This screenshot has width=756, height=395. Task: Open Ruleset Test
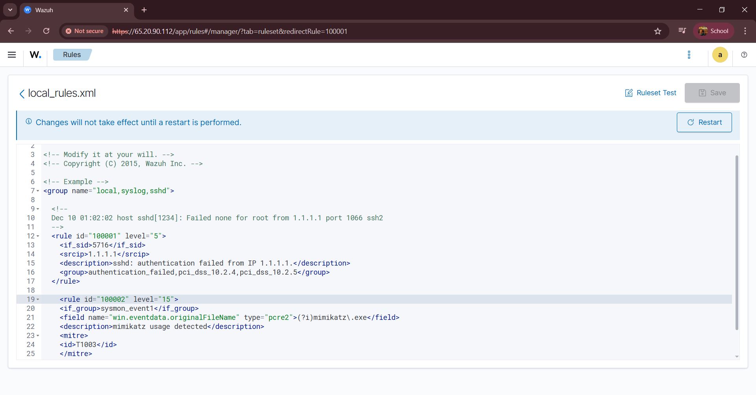click(x=650, y=93)
